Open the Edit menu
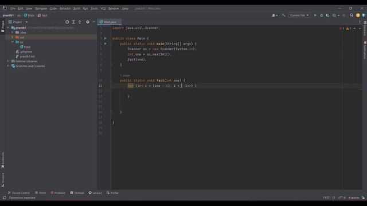Viewport: 367px width, 206px height. (21, 9)
